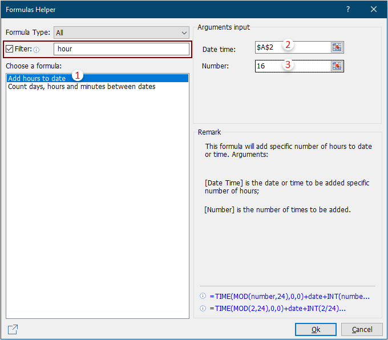The width and height of the screenshot is (388, 340).
Task: Focus the Filter text box containing "hour"
Action: (121, 49)
